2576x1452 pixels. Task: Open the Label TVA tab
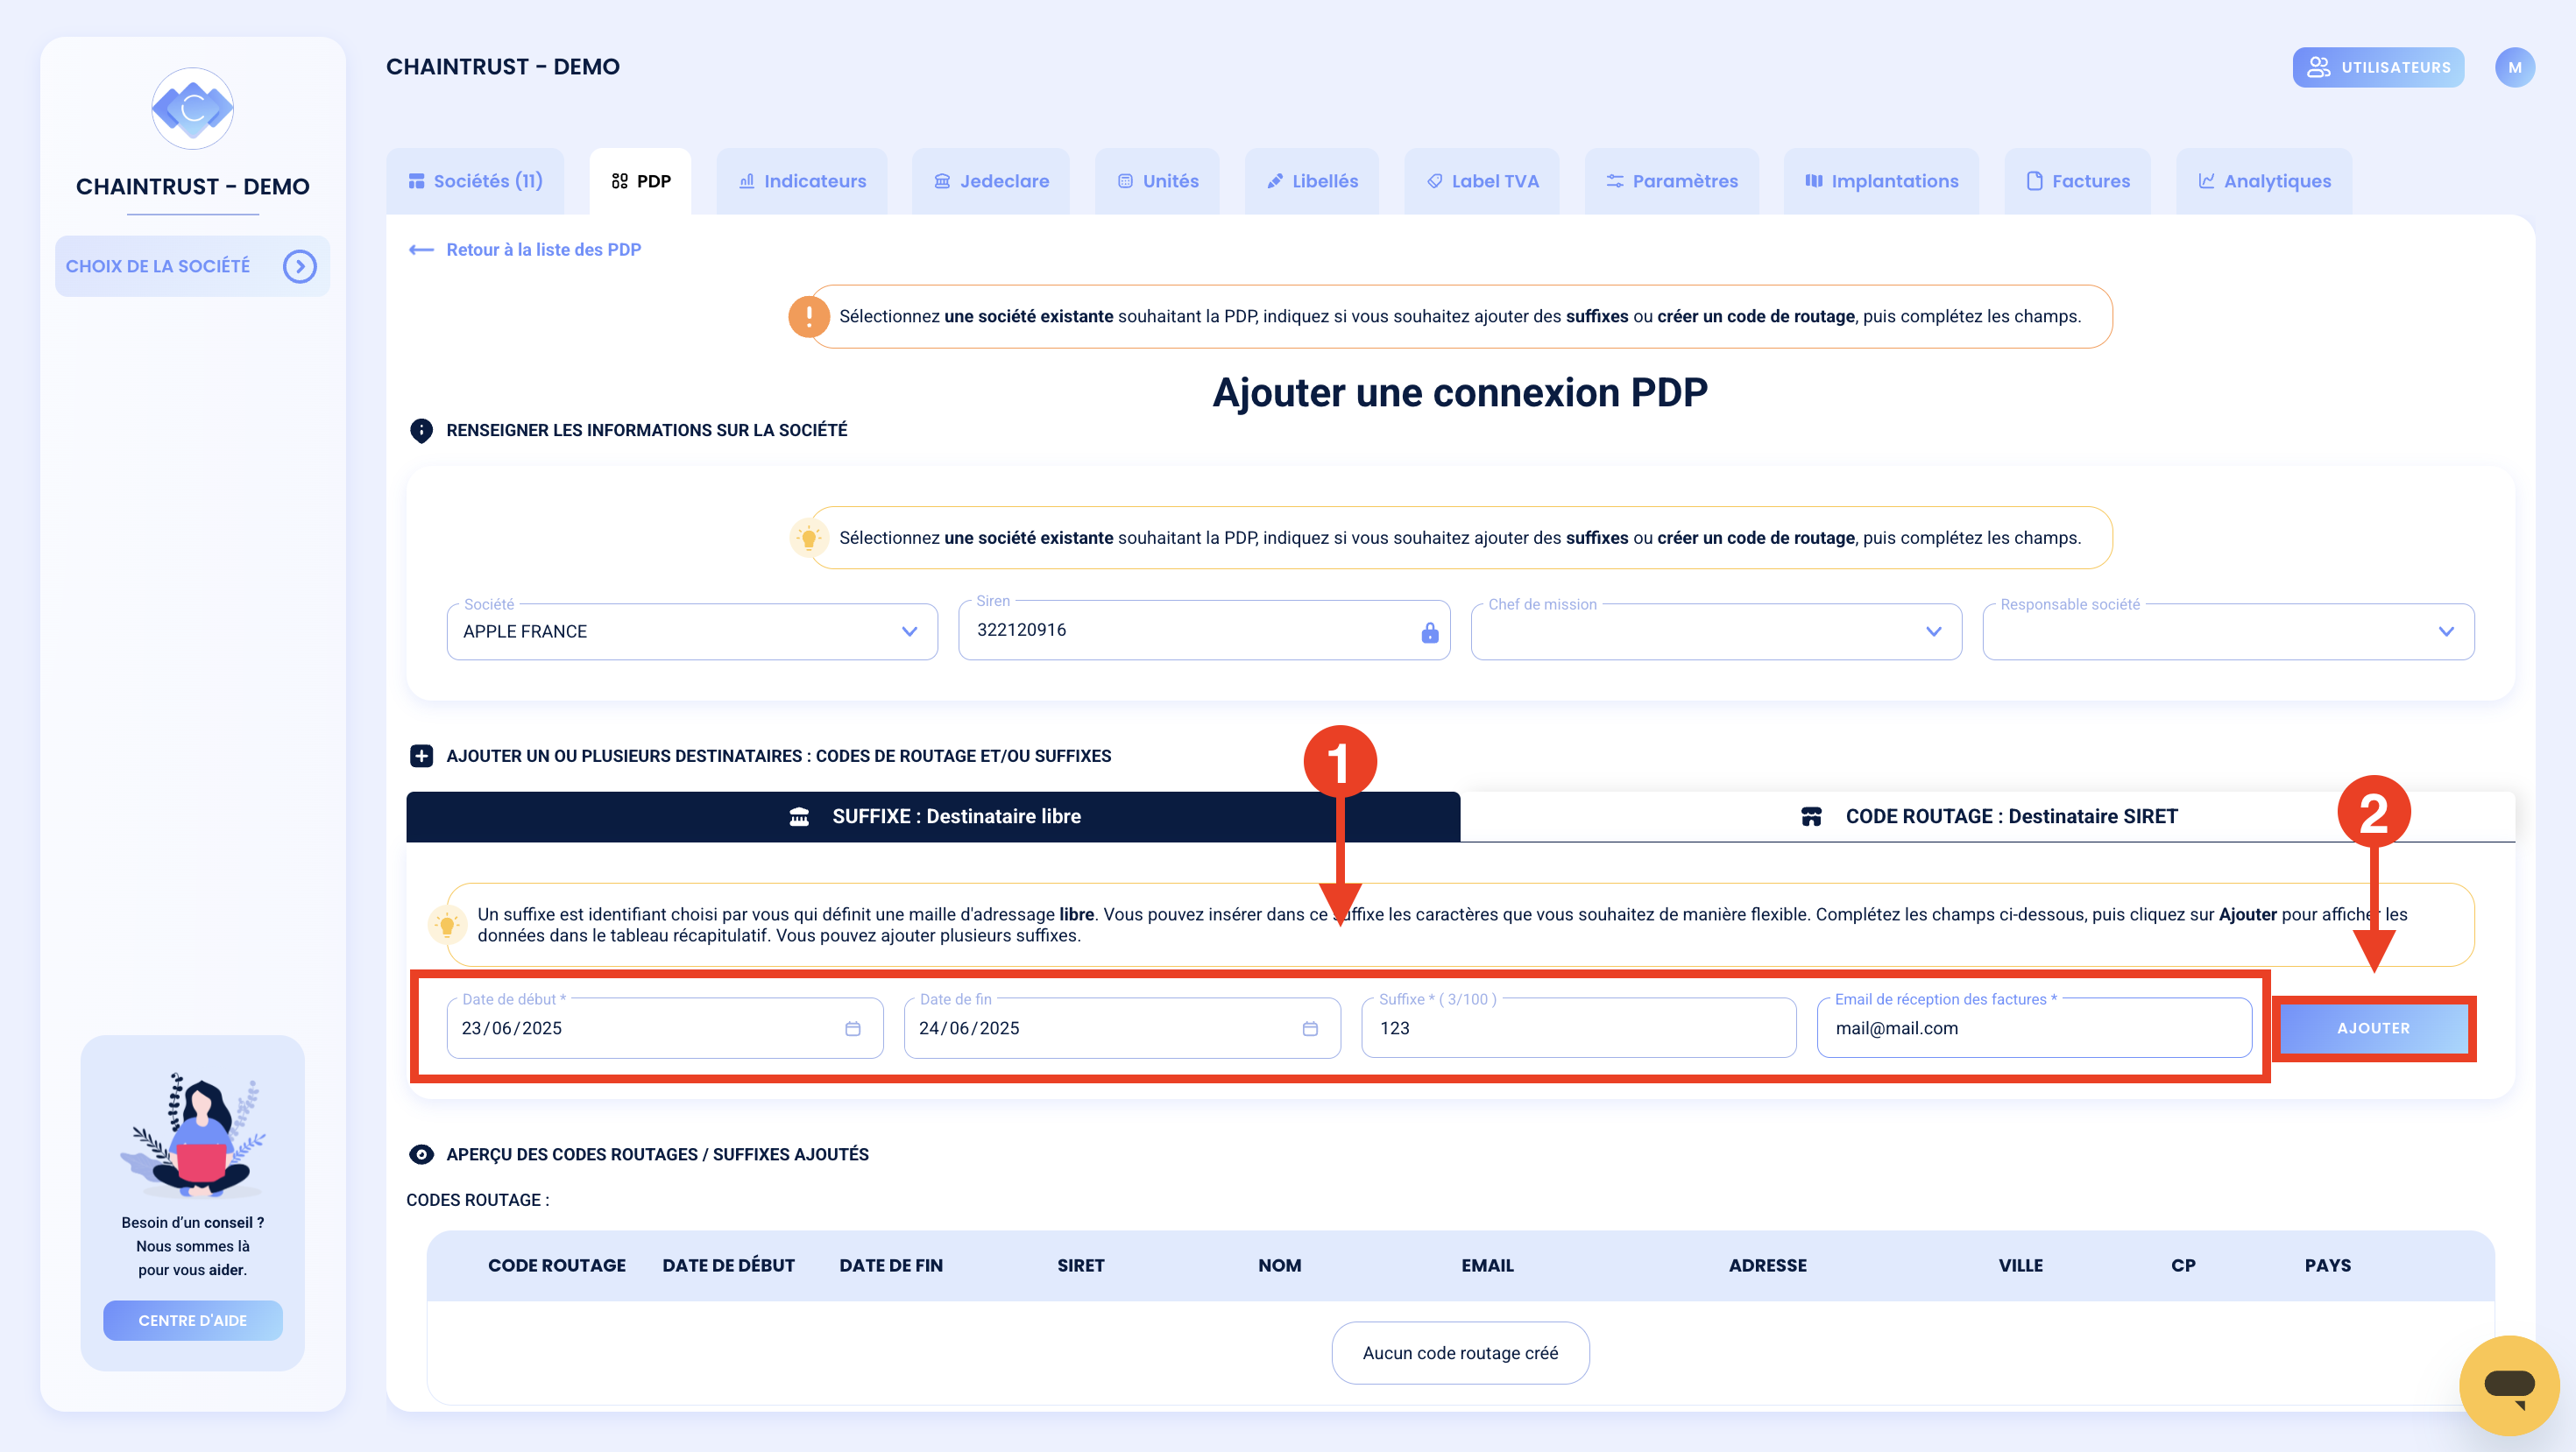tap(1482, 181)
